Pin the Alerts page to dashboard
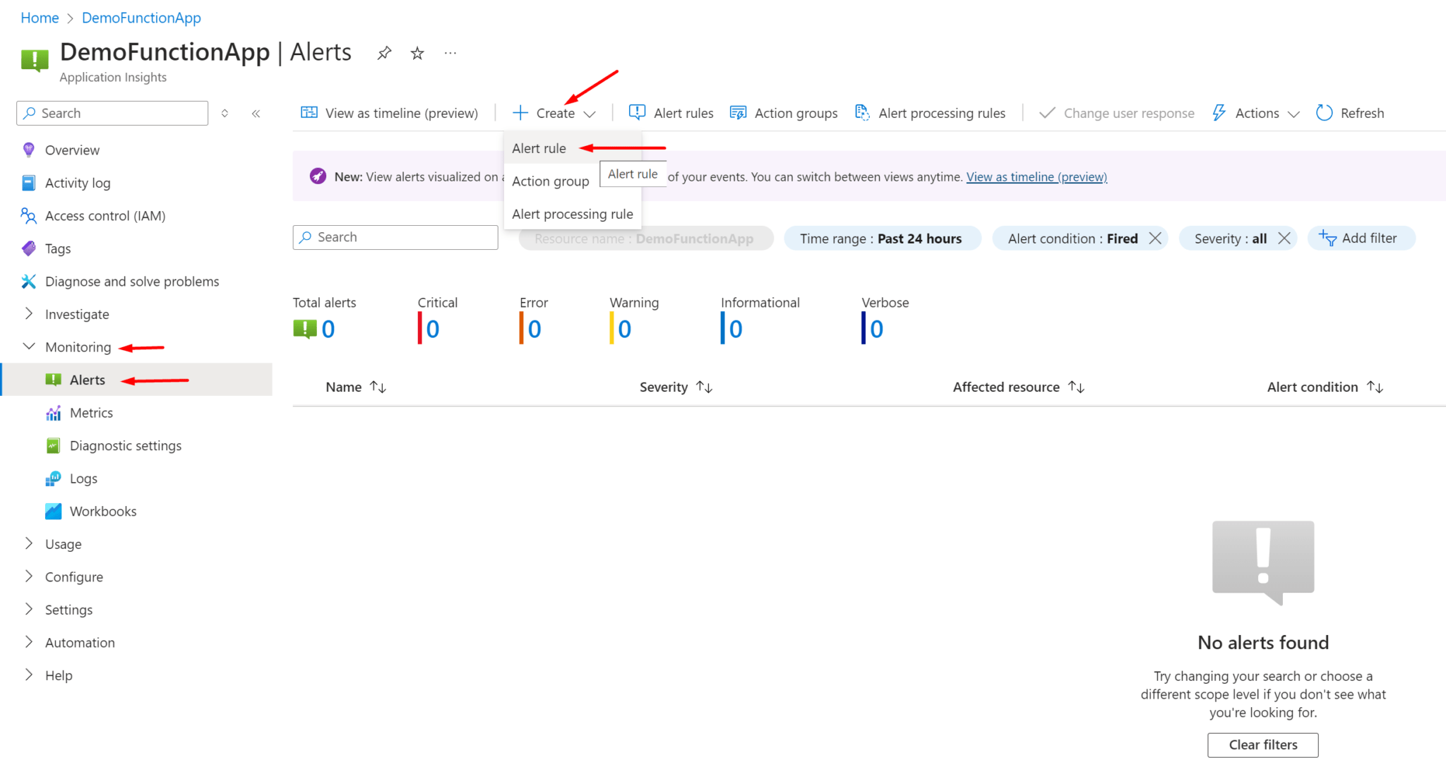The height and width of the screenshot is (784, 1446). click(x=383, y=52)
